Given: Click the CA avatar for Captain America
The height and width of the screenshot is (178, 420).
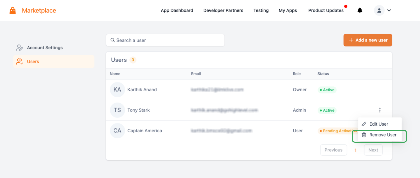Looking at the screenshot, I should coord(117,131).
